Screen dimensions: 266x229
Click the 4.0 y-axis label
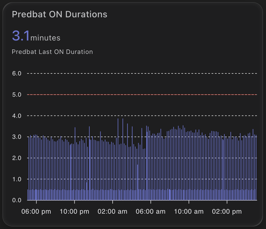17,116
